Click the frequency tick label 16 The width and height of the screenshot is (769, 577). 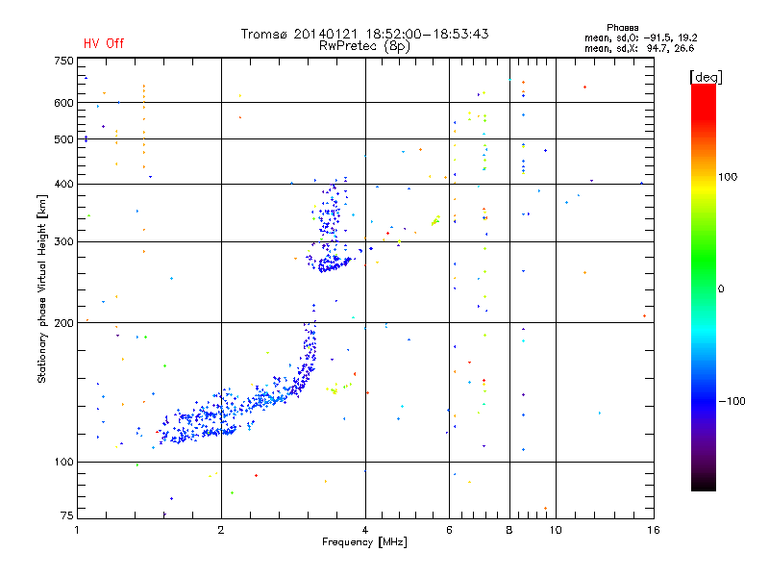pyautogui.click(x=654, y=530)
